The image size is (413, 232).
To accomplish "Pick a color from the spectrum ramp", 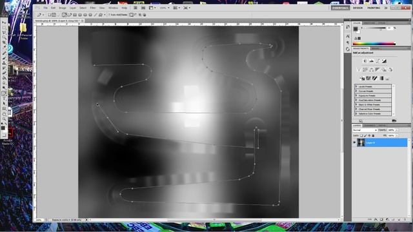I will (x=374, y=44).
